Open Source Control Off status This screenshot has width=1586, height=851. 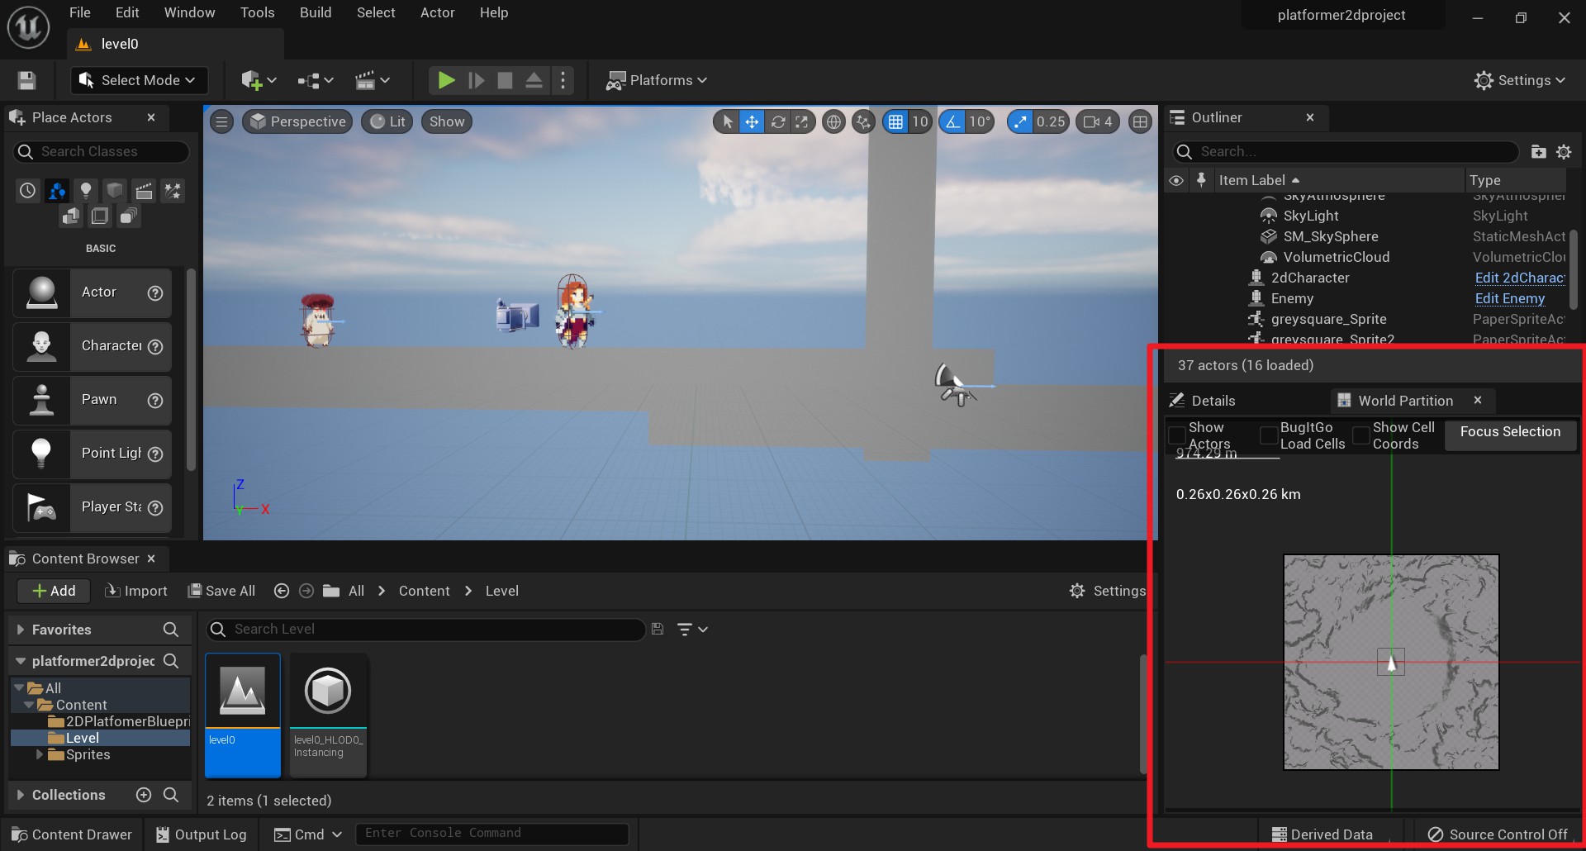tap(1497, 834)
